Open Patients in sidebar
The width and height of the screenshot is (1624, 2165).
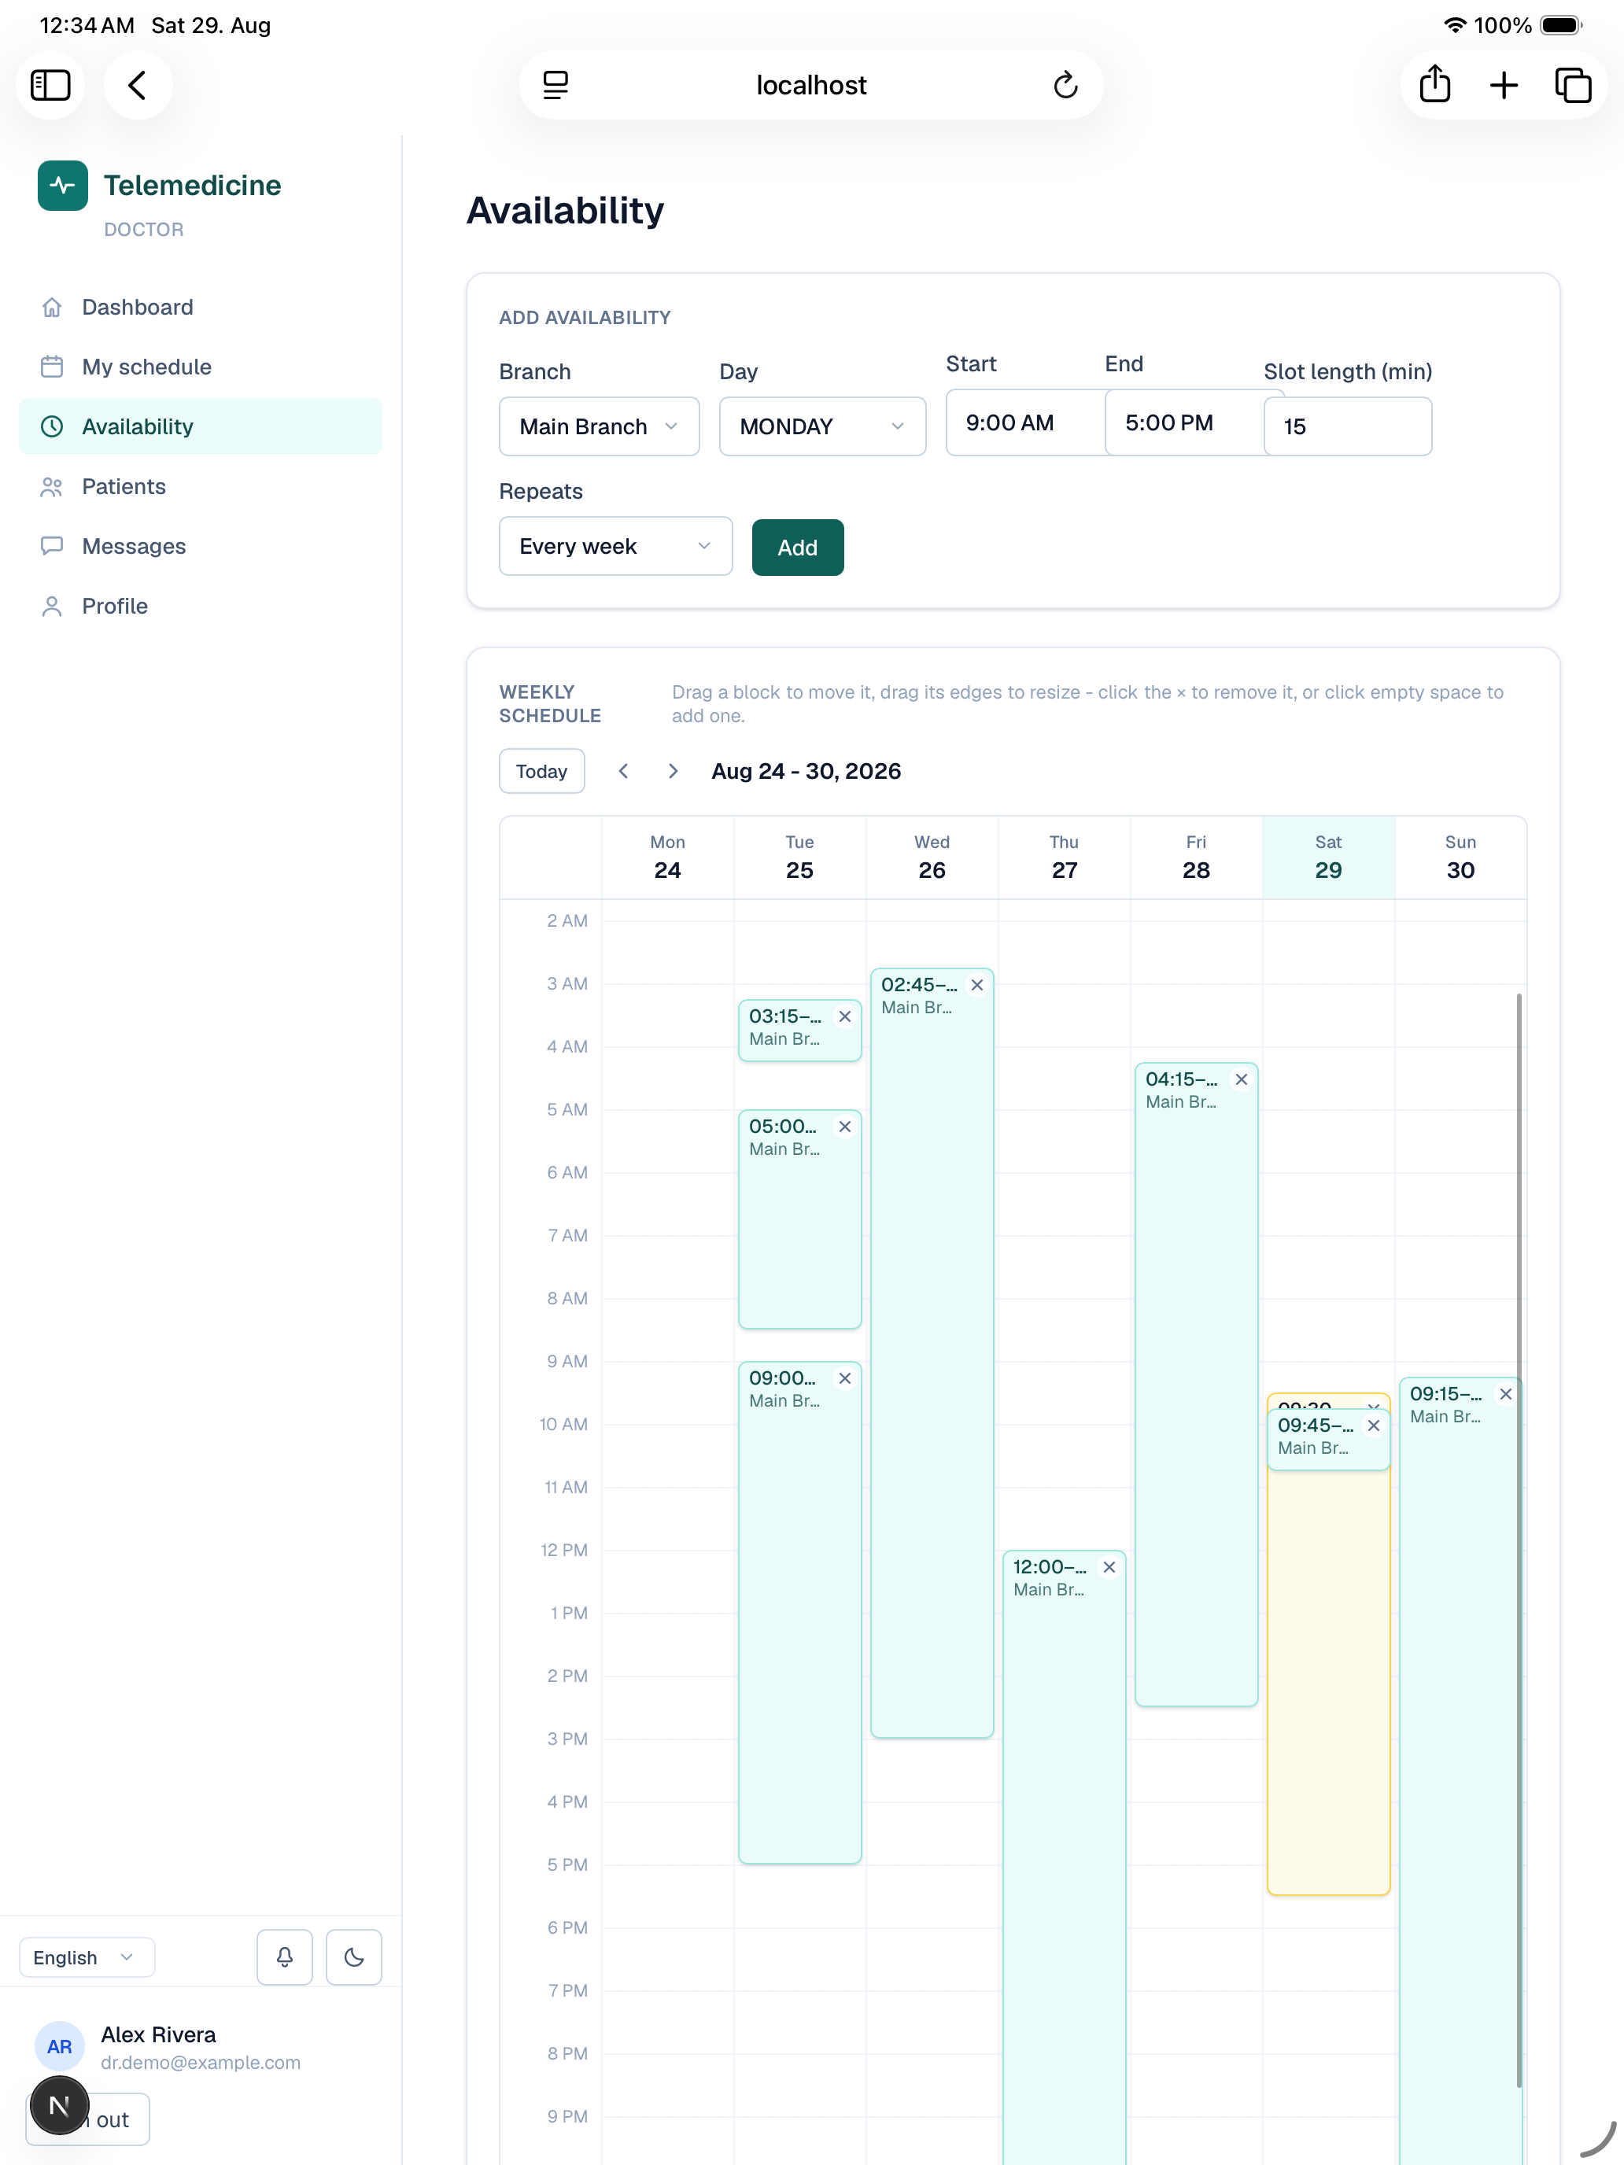(x=201, y=486)
